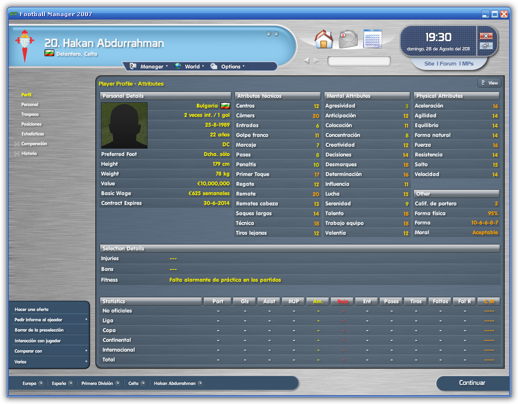Image resolution: width=518 pixels, height=404 pixels.
Task: Open the Varios submenu
Action: click(50, 361)
